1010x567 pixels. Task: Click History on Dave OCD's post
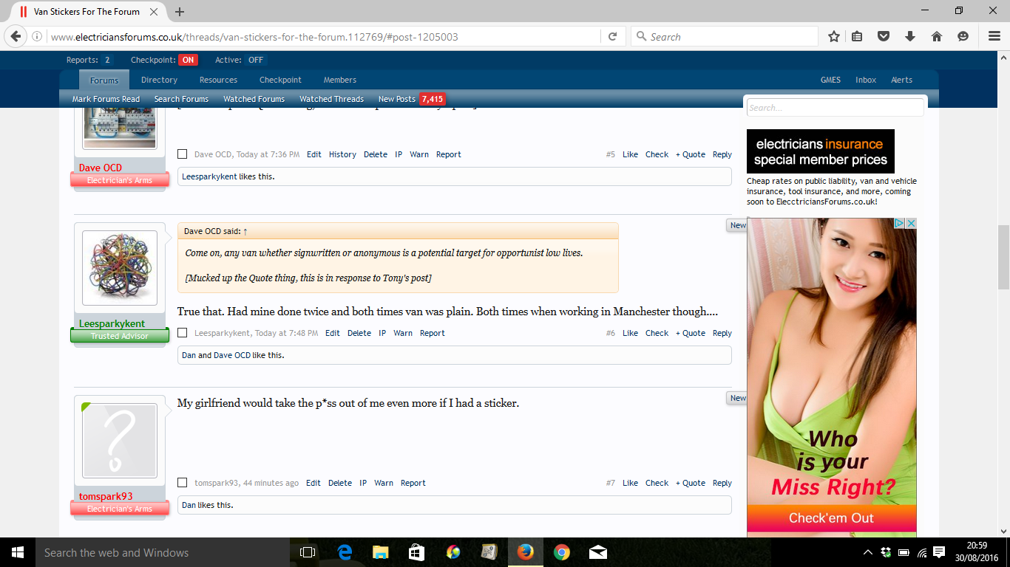(342, 154)
